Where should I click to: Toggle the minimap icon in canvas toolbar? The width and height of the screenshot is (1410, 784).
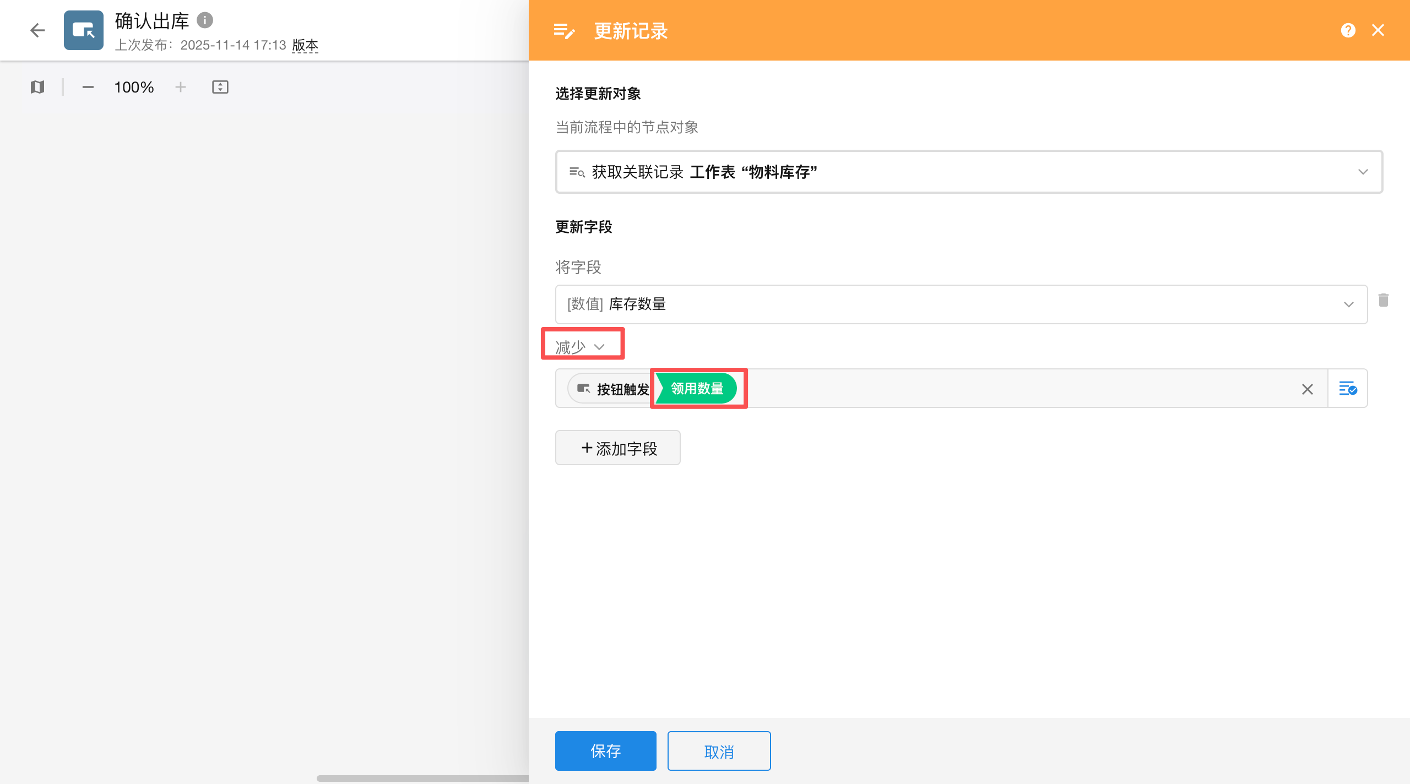37,87
